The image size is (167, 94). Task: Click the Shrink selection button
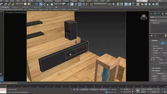156,53
